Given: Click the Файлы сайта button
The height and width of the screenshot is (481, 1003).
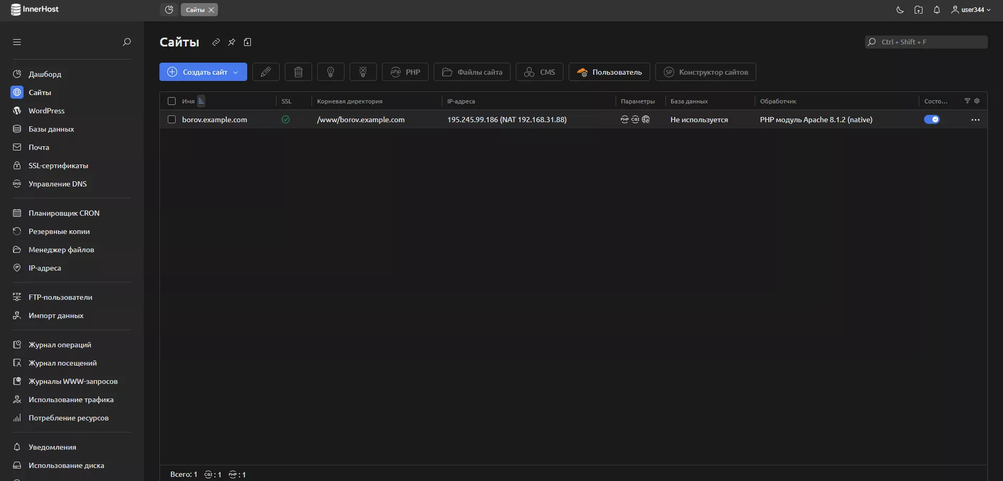Looking at the screenshot, I should pos(472,72).
